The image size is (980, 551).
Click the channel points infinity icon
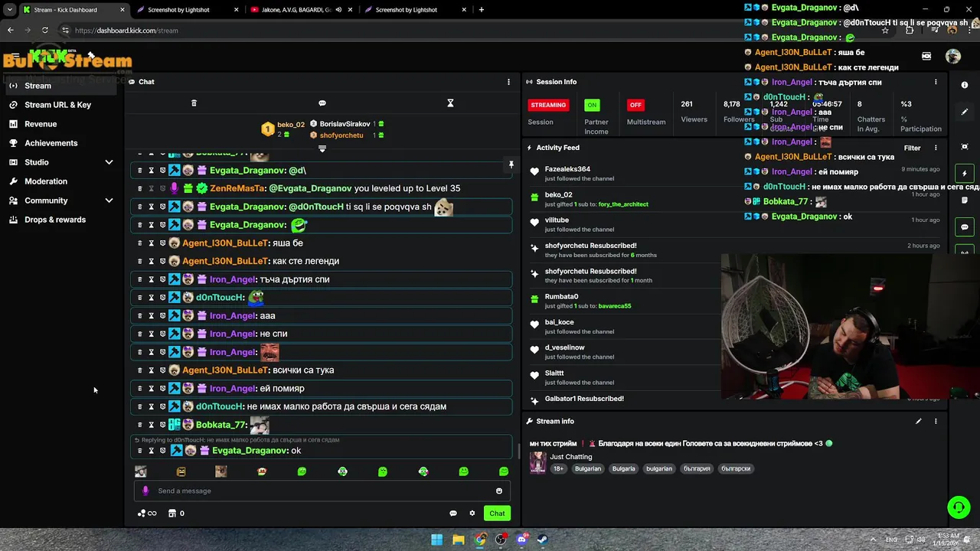pyautogui.click(x=147, y=514)
